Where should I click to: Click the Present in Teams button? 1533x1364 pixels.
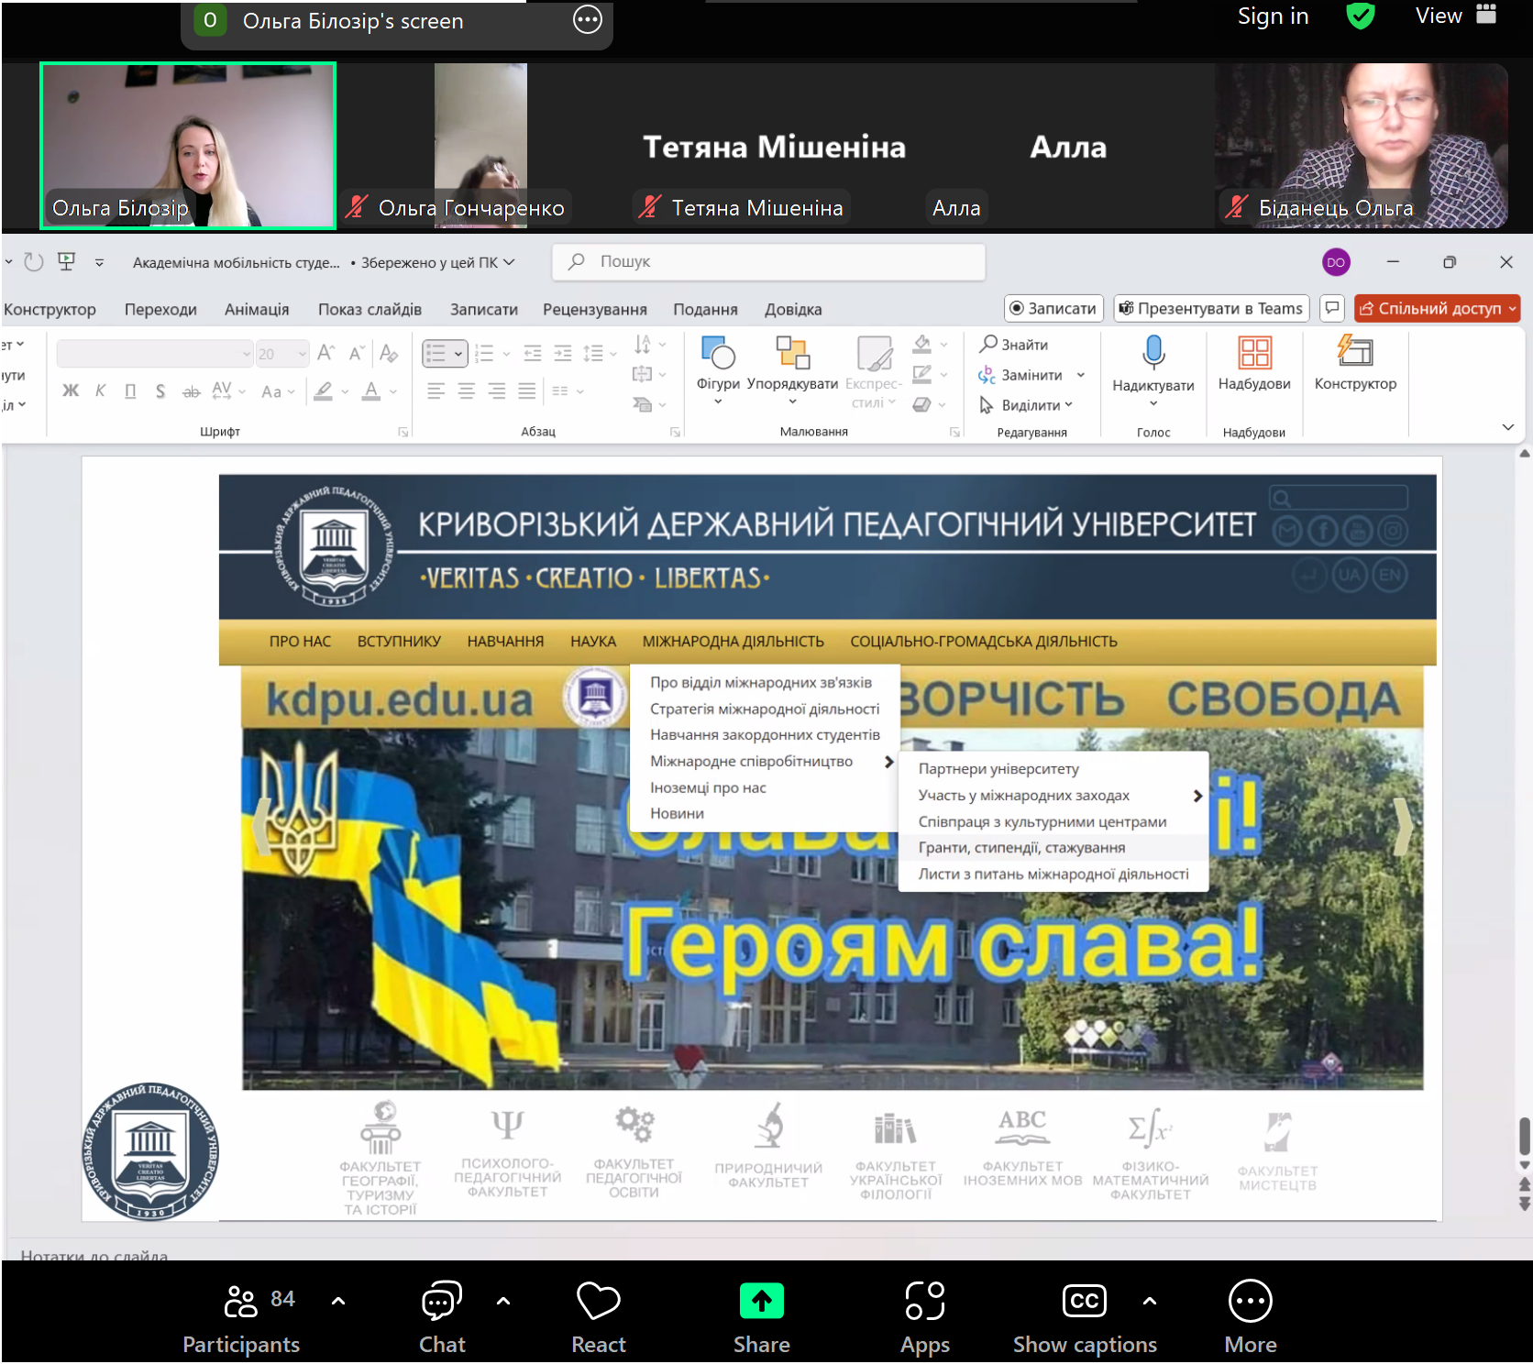[x=1211, y=309]
